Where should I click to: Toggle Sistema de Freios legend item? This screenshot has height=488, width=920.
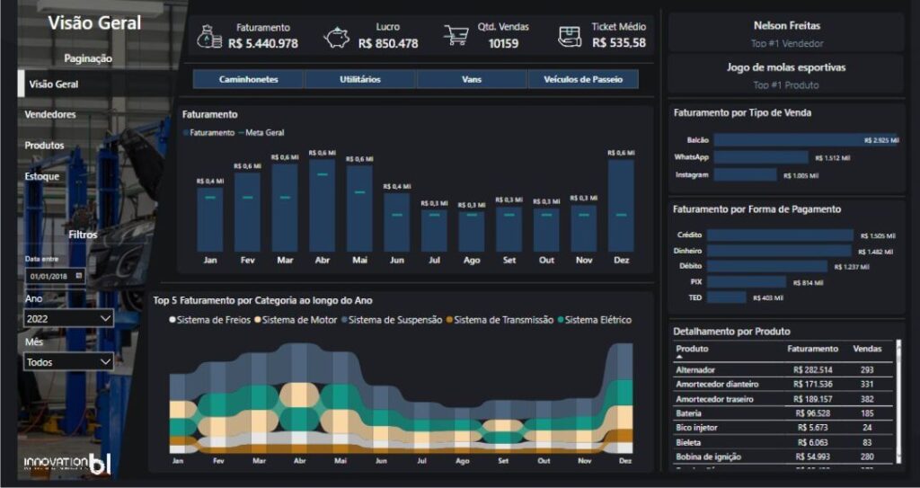point(210,320)
